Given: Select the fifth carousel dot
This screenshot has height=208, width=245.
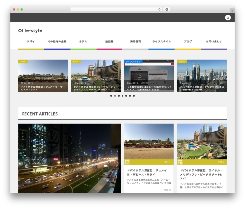Looking at the screenshot, I should (x=126, y=96).
